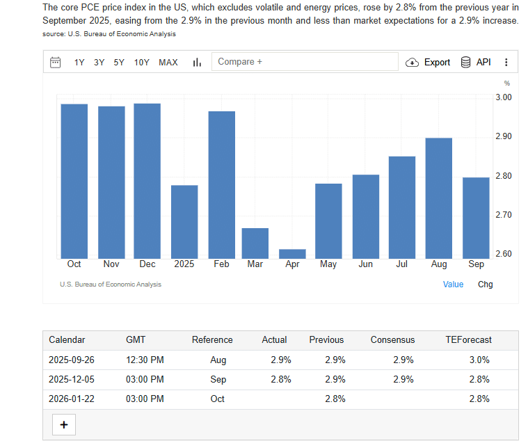Viewport: 528px width, 441px height.
Task: Click the API database icon
Action: point(466,62)
